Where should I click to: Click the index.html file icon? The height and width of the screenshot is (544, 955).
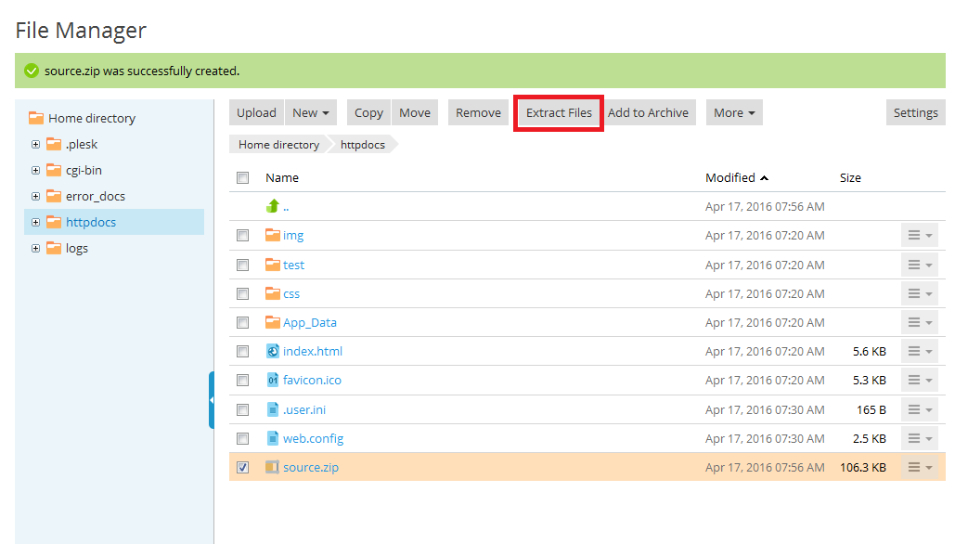[273, 351]
